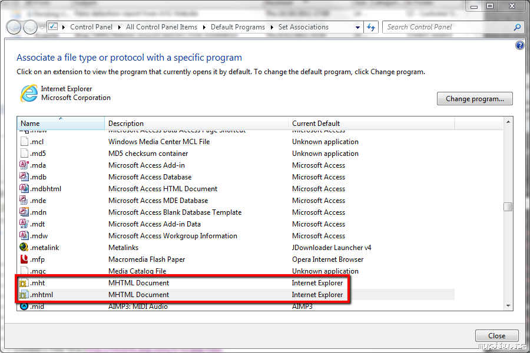The width and height of the screenshot is (530, 353).
Task: Select the .mhtml document icon
Action: coord(23,295)
